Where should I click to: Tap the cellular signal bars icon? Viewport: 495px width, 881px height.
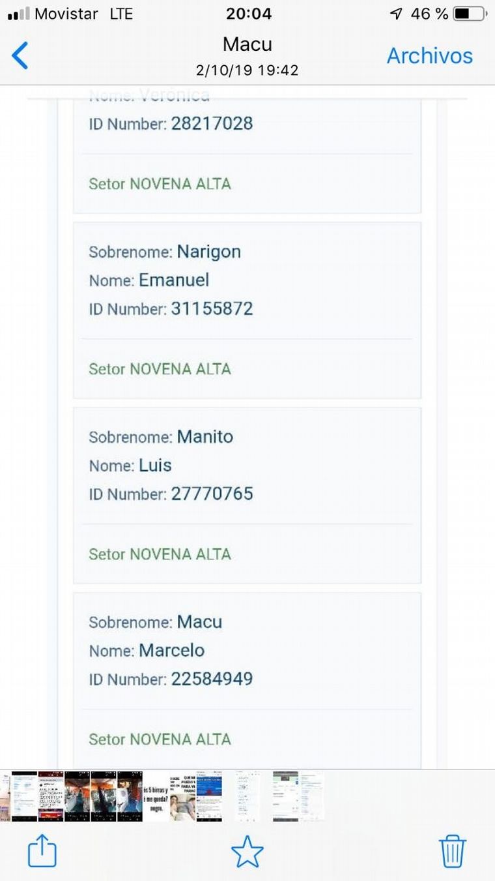click(19, 14)
